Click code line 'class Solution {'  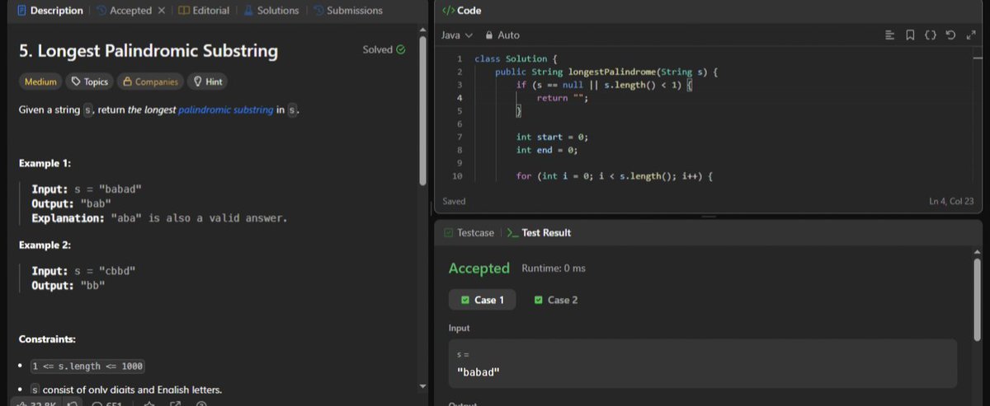pyautogui.click(x=516, y=58)
